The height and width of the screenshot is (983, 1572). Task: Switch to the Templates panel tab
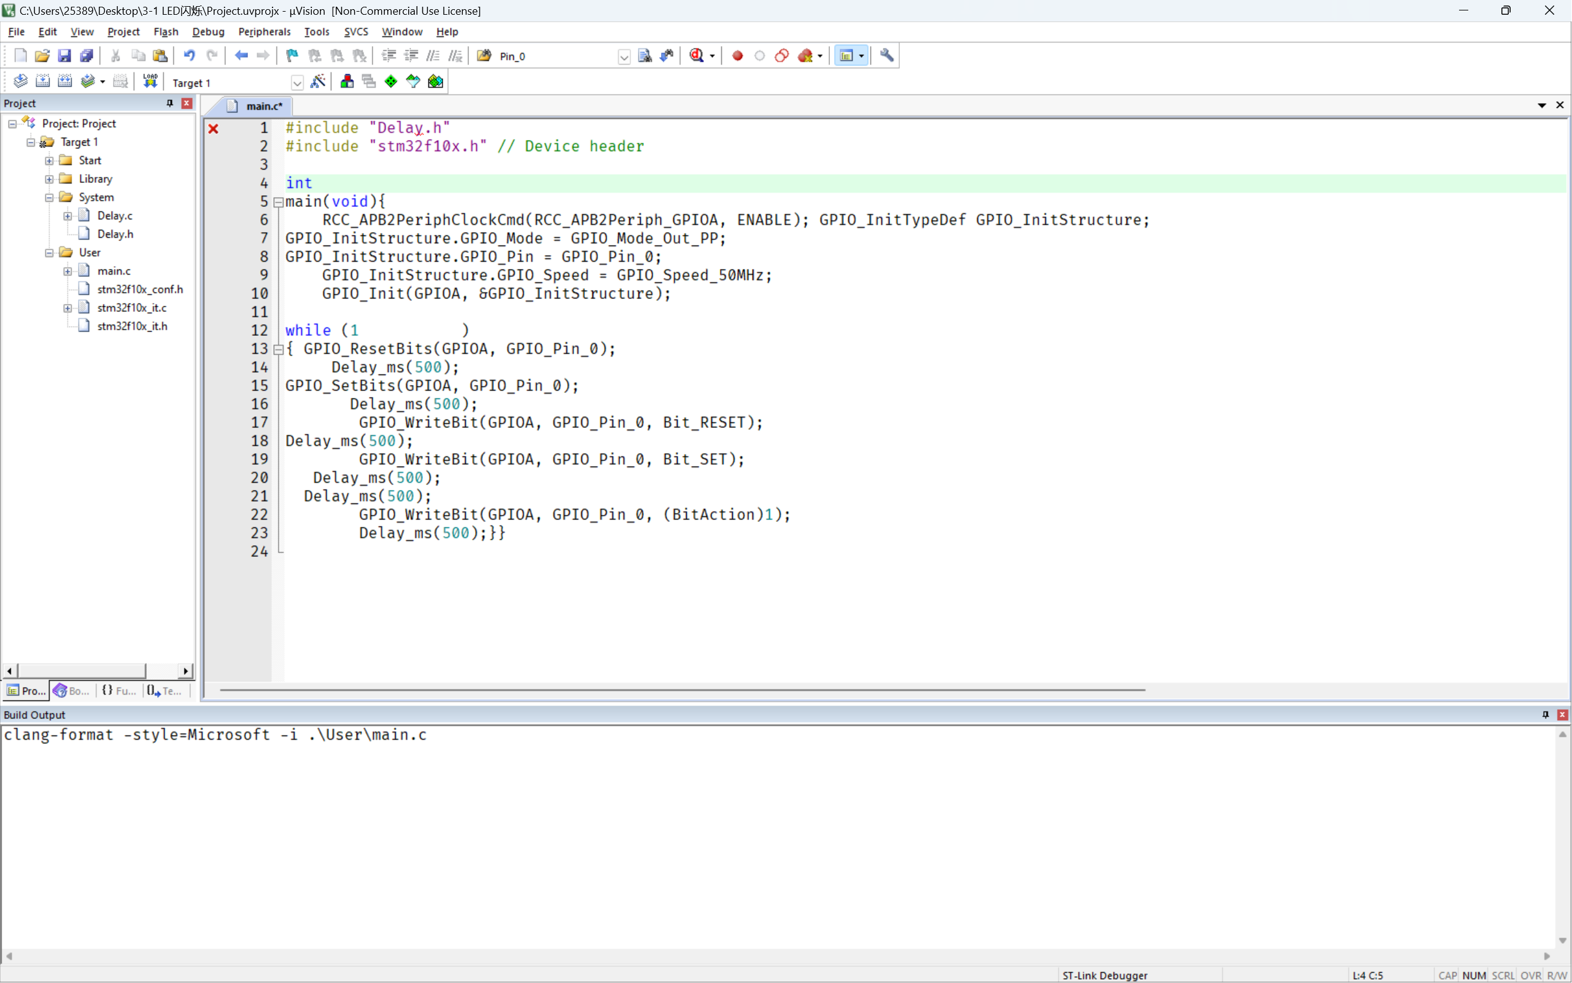click(x=164, y=691)
